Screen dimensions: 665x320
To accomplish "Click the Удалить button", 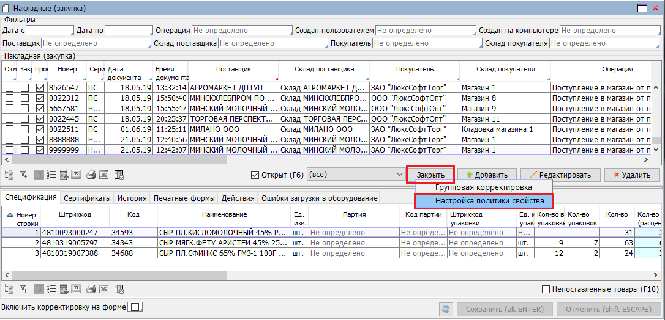I will (x=632, y=175).
